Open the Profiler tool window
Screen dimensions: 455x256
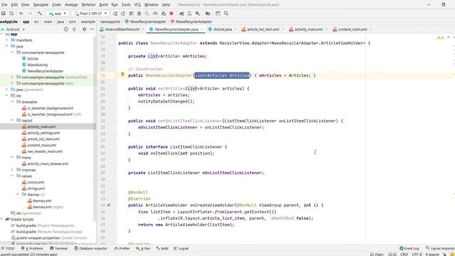pyautogui.click(x=122, y=248)
